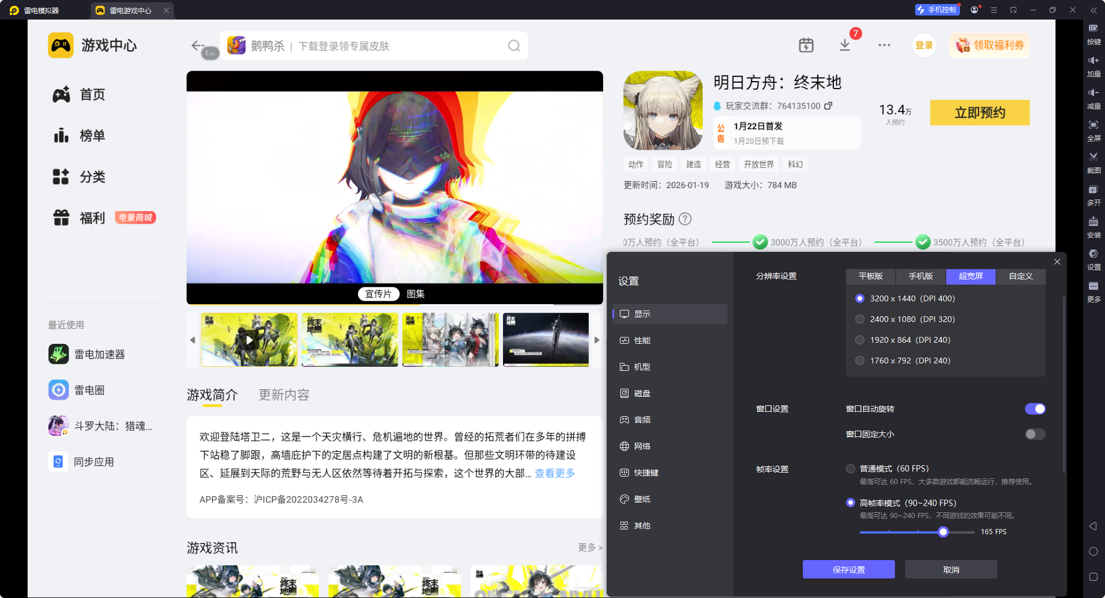Enable 窗口固定大小 switch

pyautogui.click(x=1035, y=434)
